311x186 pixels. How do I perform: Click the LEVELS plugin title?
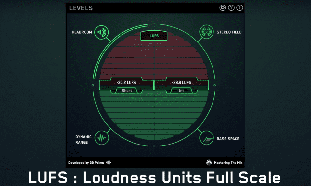(x=81, y=8)
